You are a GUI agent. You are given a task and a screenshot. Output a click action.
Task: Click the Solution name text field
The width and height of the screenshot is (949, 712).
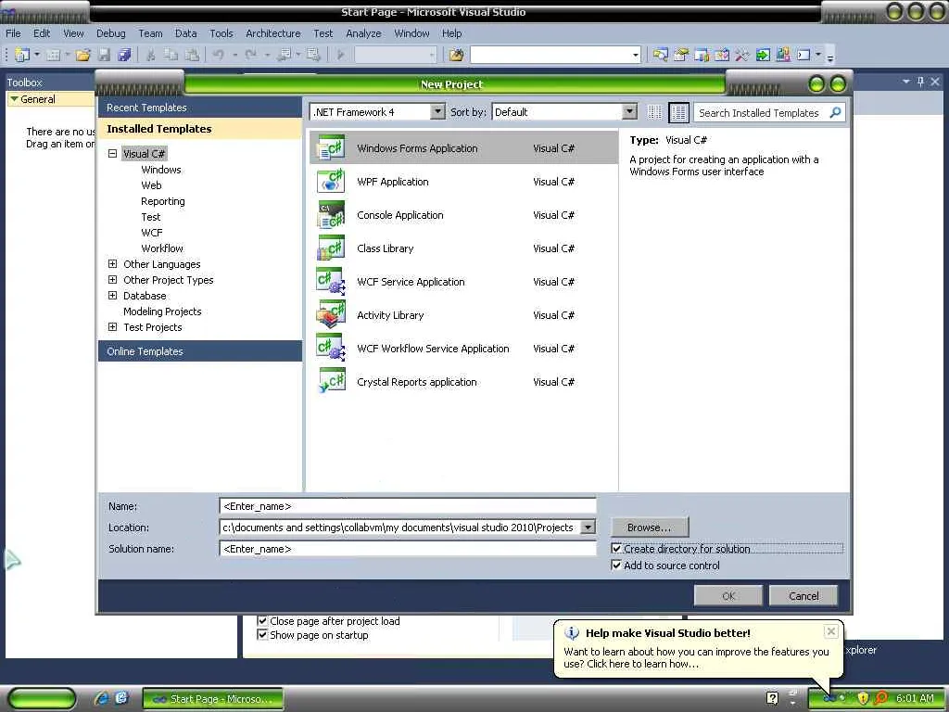408,549
